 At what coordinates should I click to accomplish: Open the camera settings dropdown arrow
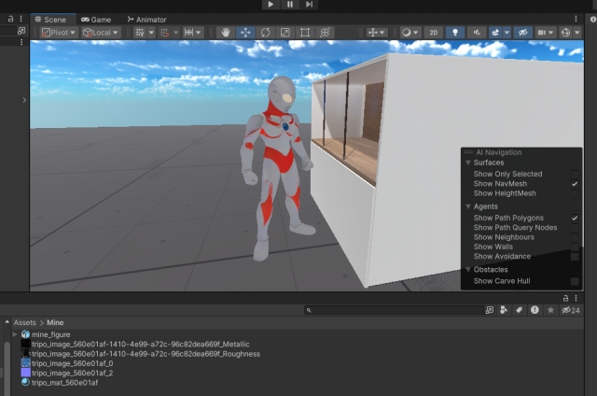pos(551,33)
